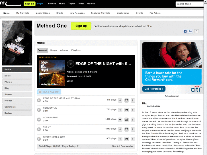
Task: Go to Music Videos
Action: pos(43,13)
